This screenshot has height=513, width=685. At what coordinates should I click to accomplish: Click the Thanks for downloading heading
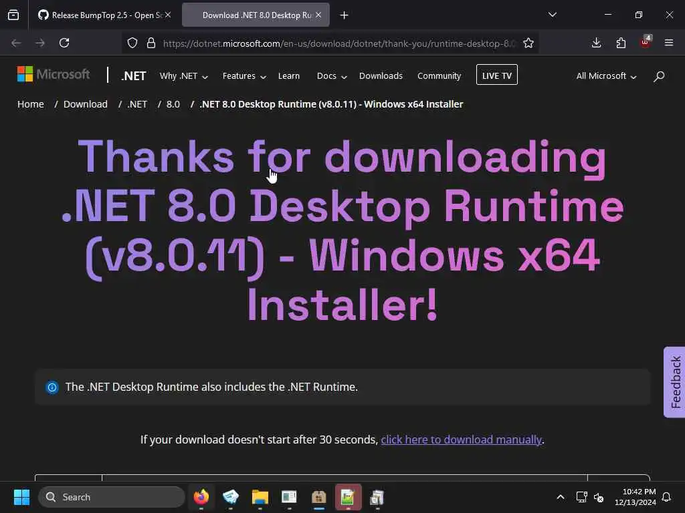[x=342, y=230]
